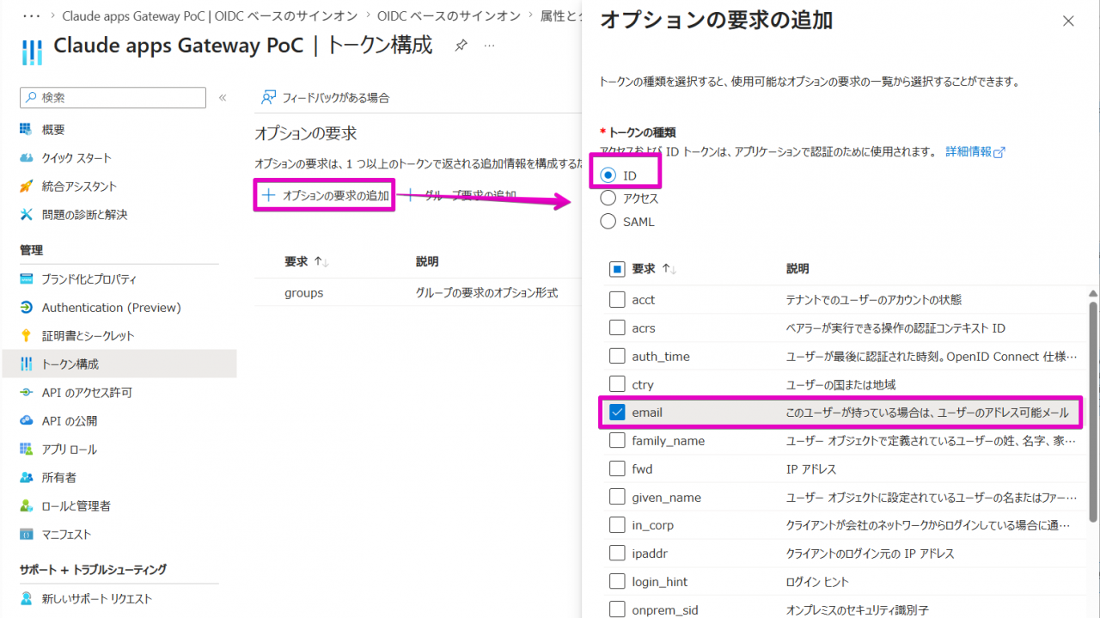Click フィードバックがある場合 text button
Screen dimensions: 1100x618
point(336,98)
